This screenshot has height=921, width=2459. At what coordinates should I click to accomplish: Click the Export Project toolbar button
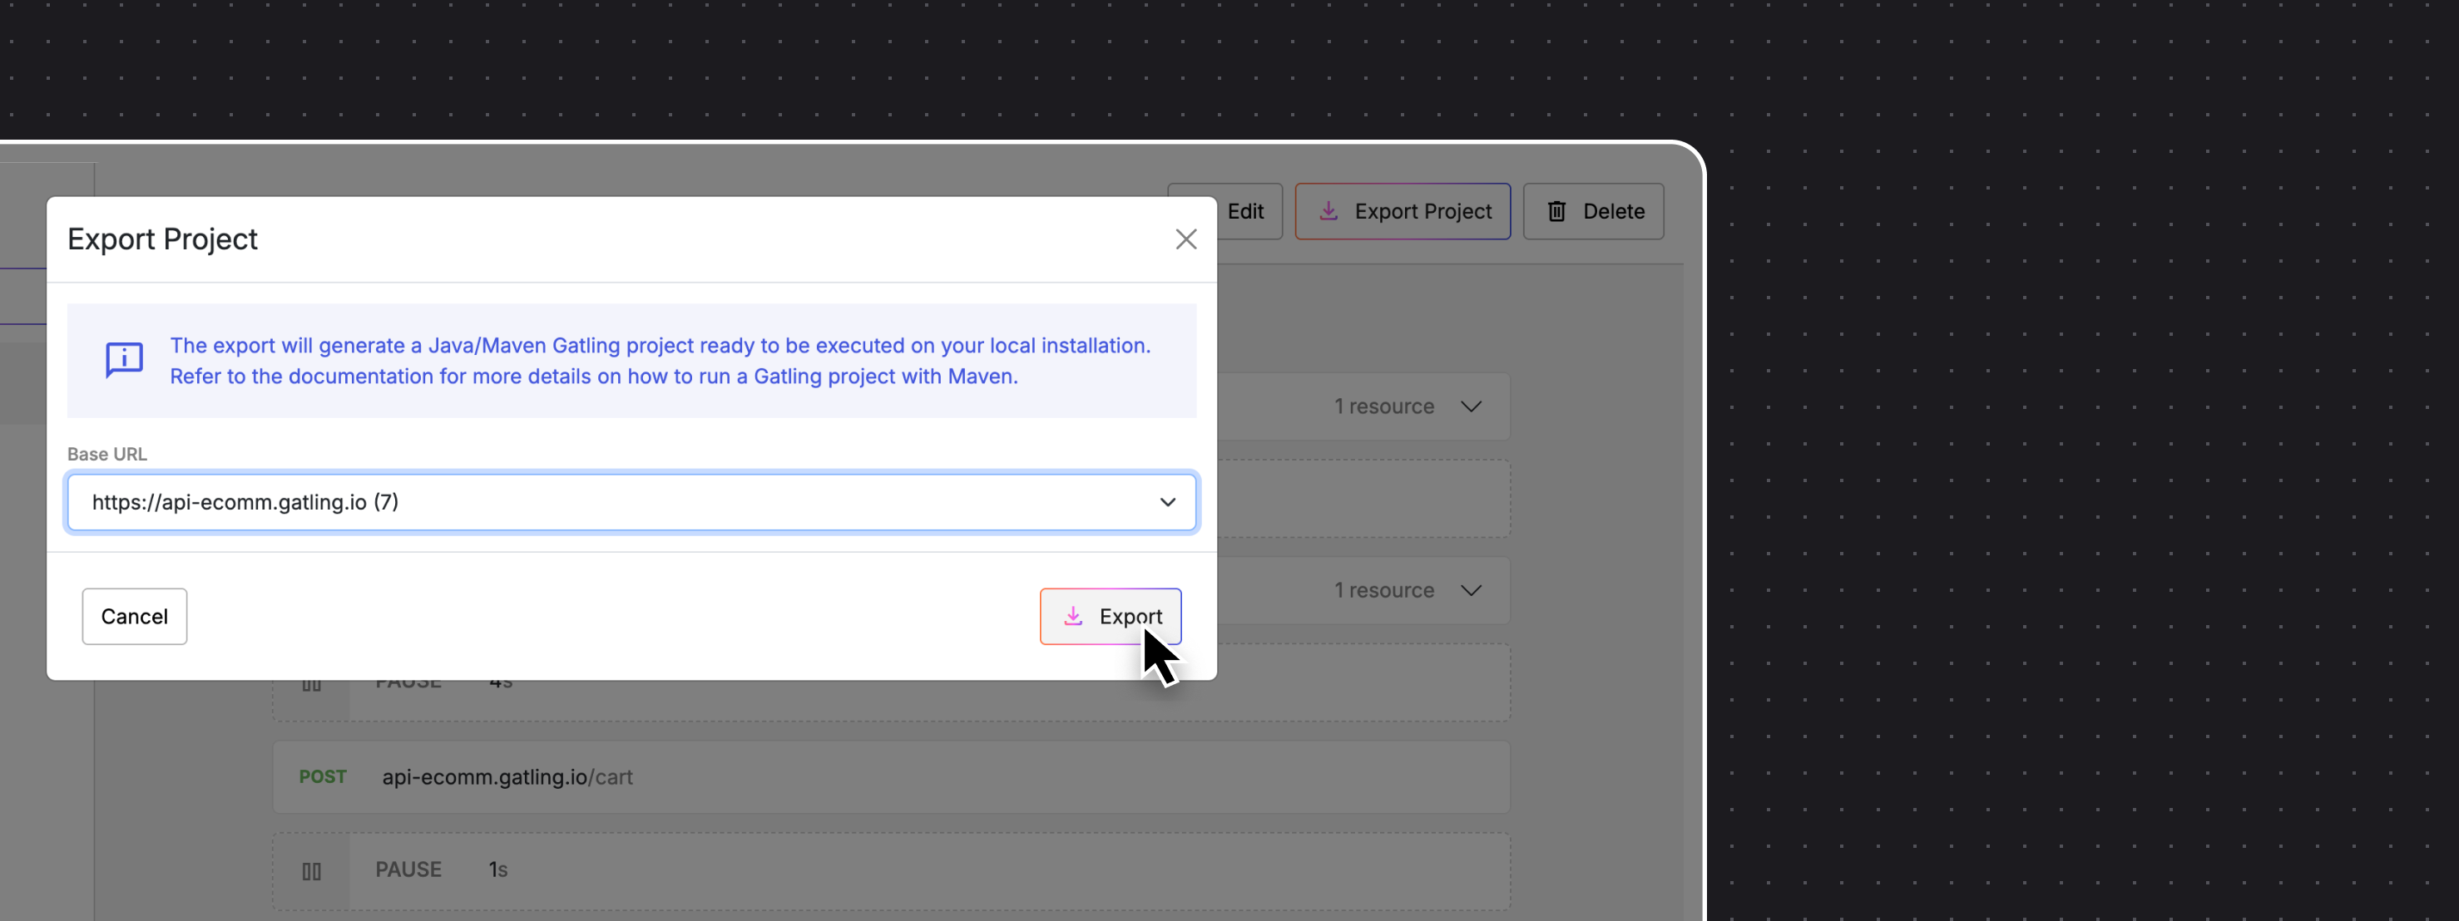1403,210
